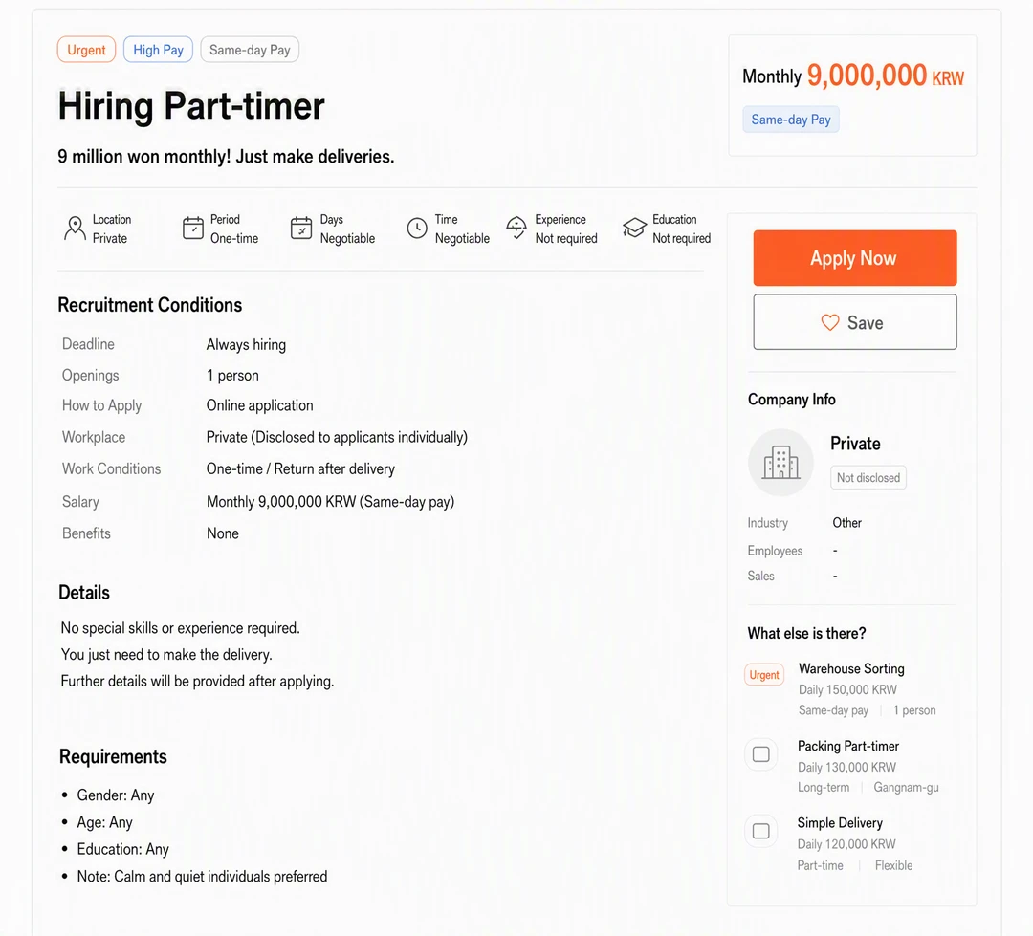
Task: Save this job posting
Action: pos(854,322)
